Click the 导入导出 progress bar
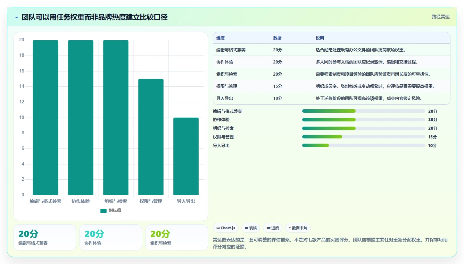 pyautogui.click(x=364, y=145)
